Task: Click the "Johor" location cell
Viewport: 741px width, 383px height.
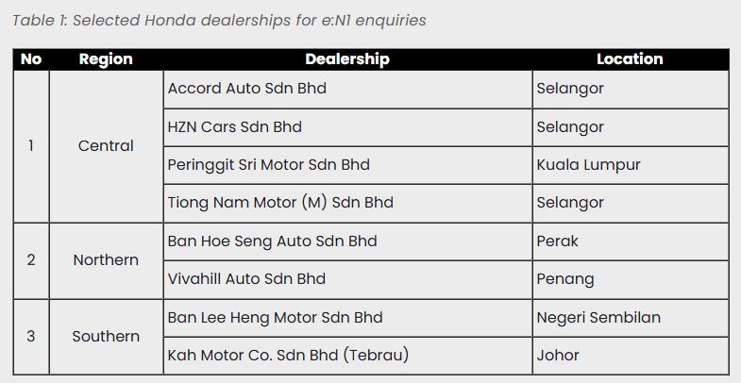Action: pyautogui.click(x=558, y=355)
